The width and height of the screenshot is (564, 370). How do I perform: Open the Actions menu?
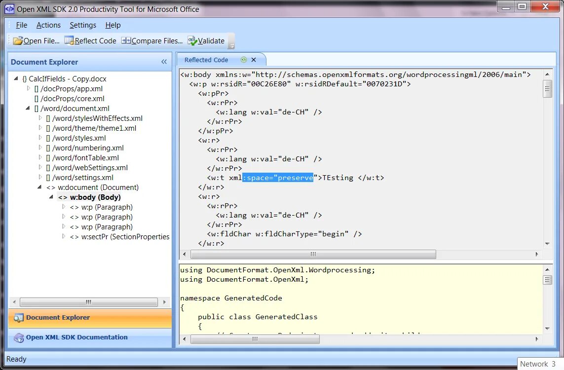tap(48, 25)
